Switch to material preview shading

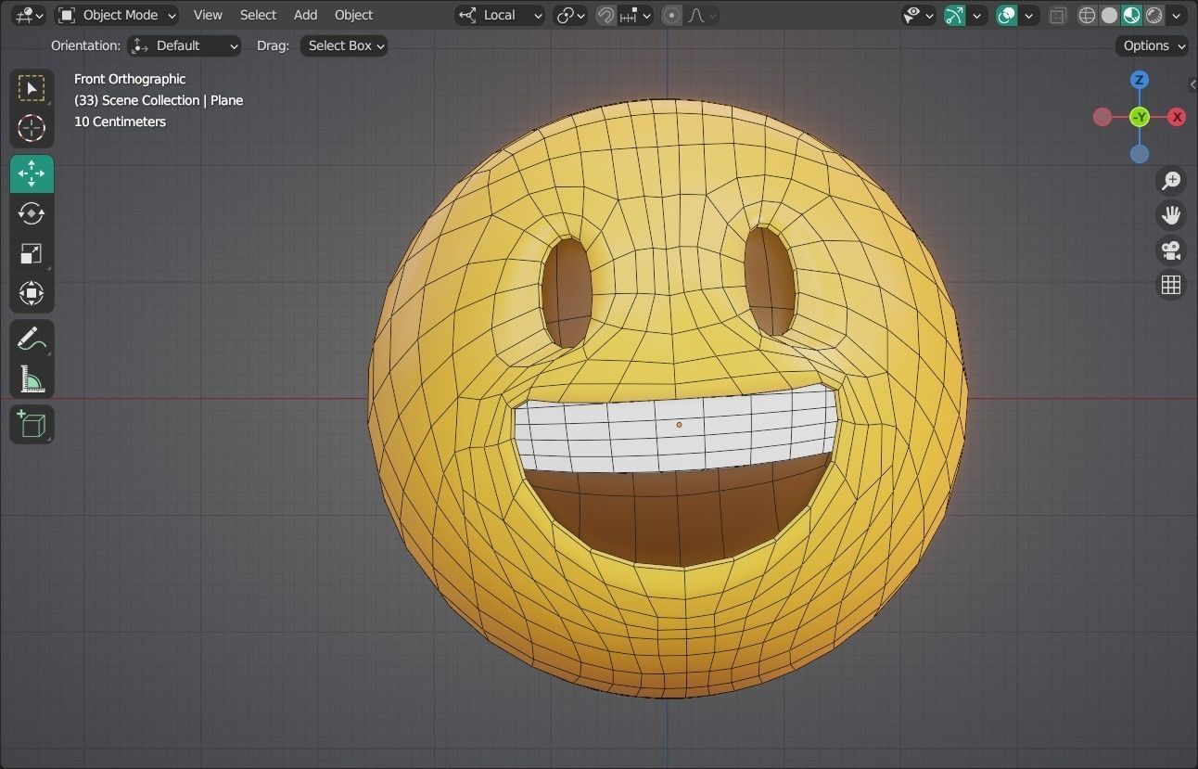[x=1131, y=15]
